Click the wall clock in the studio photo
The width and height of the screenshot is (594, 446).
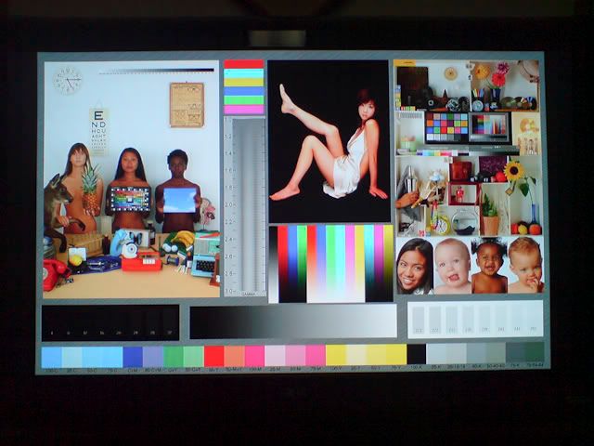click(67, 81)
